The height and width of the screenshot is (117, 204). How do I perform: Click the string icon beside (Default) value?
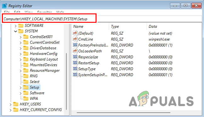[x=75, y=33]
